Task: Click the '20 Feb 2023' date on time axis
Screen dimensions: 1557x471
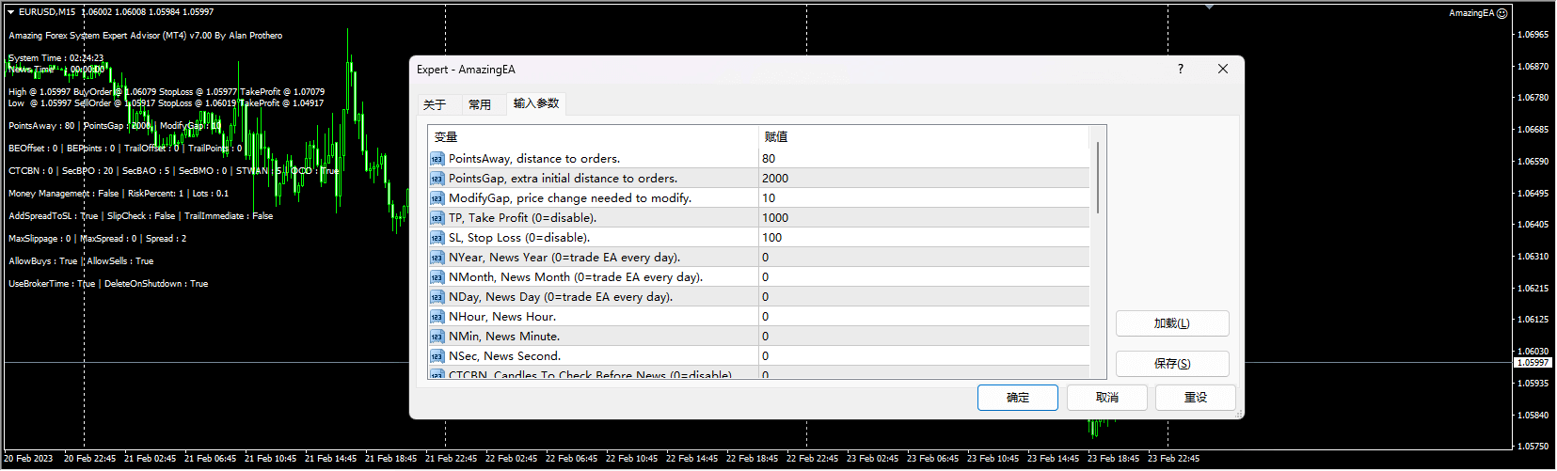Action: 28,459
